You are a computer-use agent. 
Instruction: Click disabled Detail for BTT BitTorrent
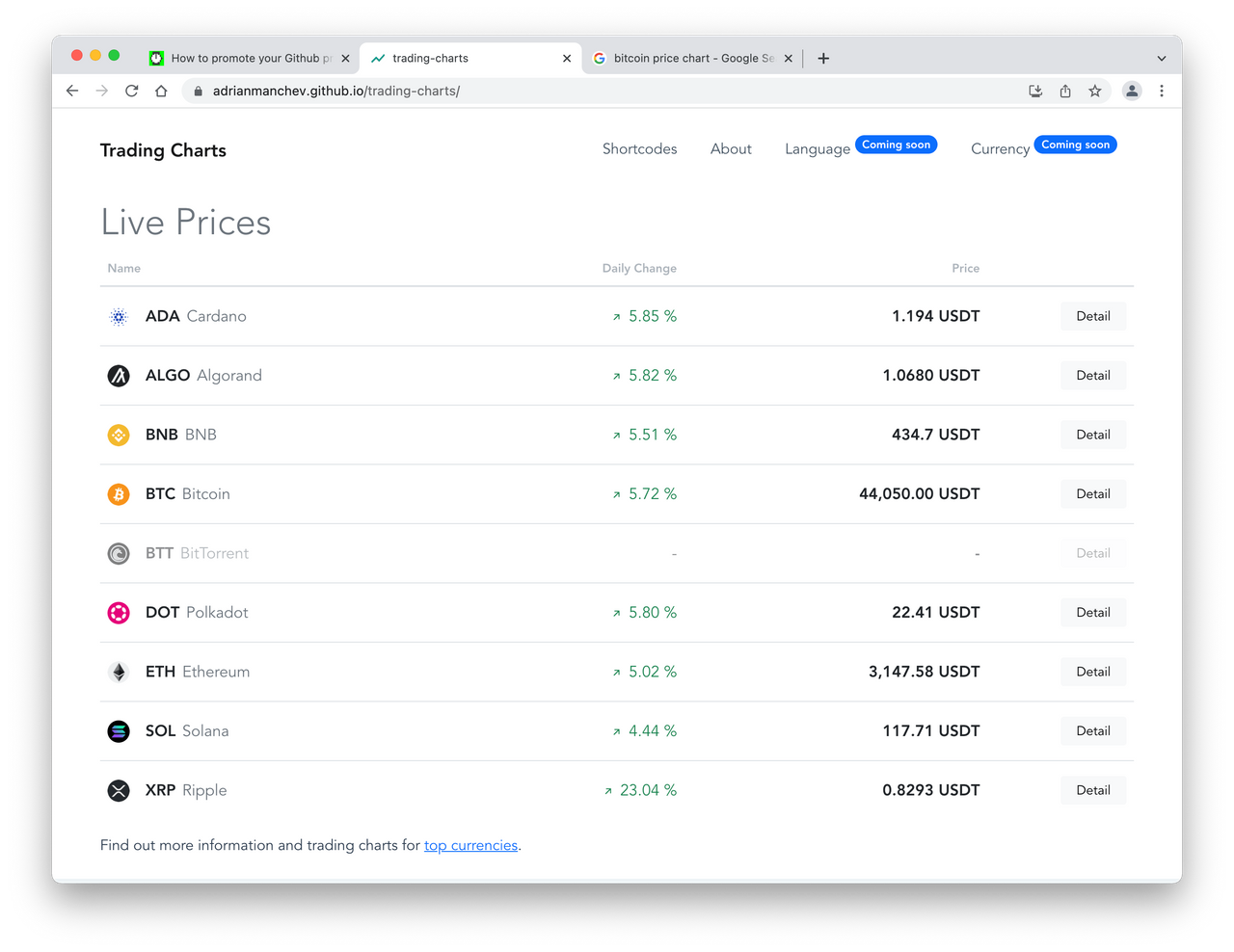[1093, 553]
